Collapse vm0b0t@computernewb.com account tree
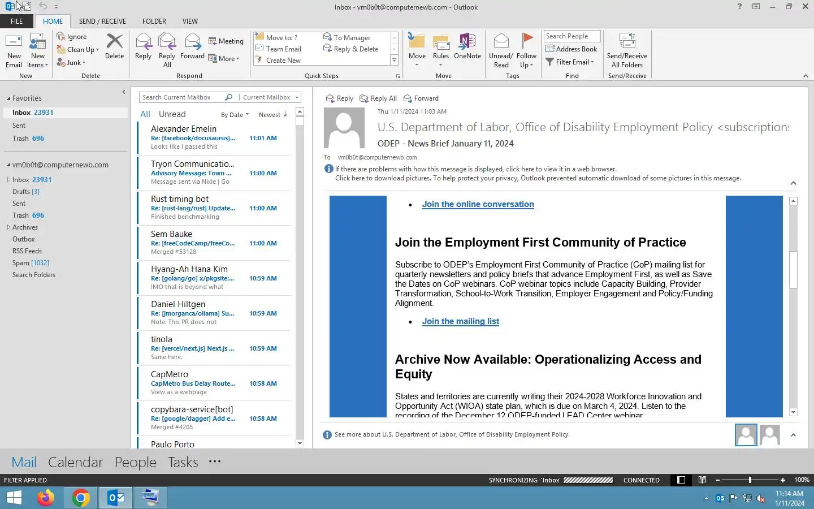This screenshot has width=814, height=509. click(x=8, y=165)
